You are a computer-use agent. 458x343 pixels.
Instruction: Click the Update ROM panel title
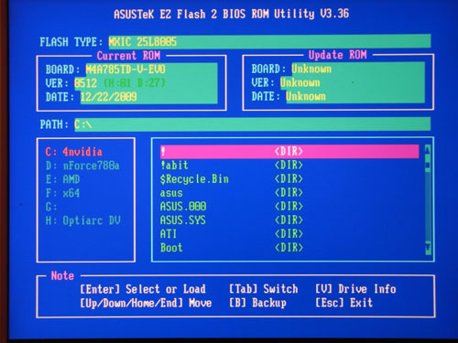pos(337,55)
